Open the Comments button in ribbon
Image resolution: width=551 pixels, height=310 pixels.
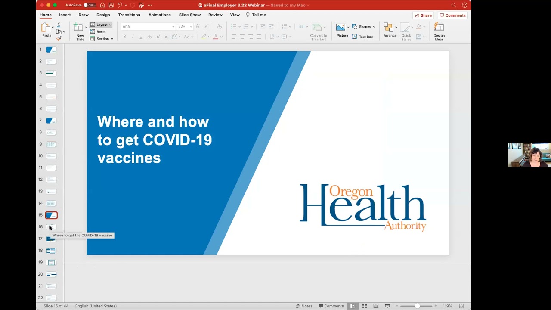453,15
